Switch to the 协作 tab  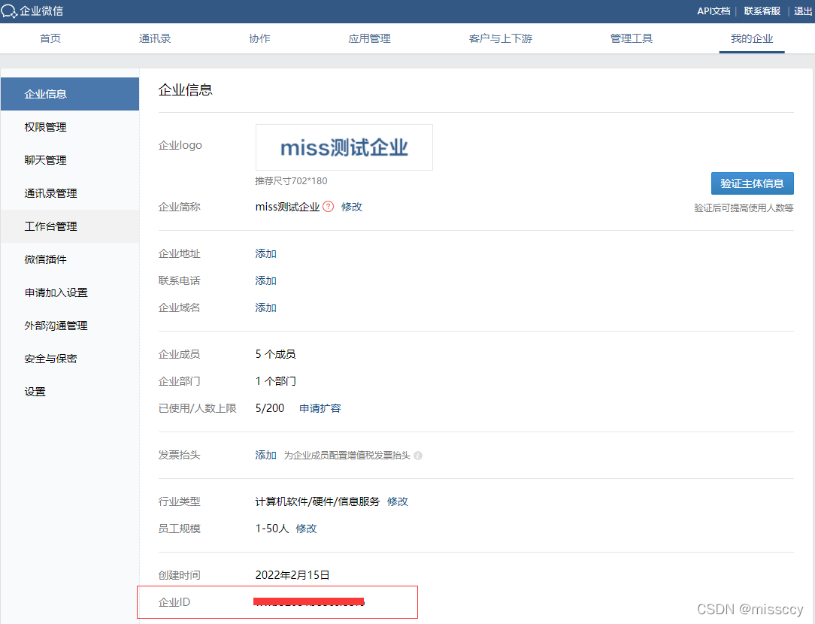coord(259,38)
